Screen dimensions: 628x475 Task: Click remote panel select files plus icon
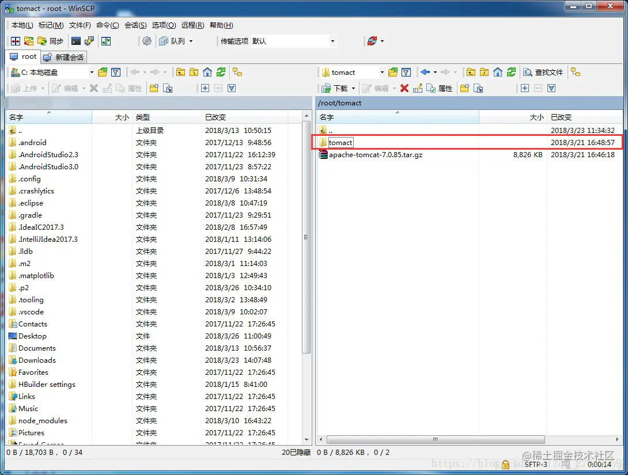tap(525, 88)
